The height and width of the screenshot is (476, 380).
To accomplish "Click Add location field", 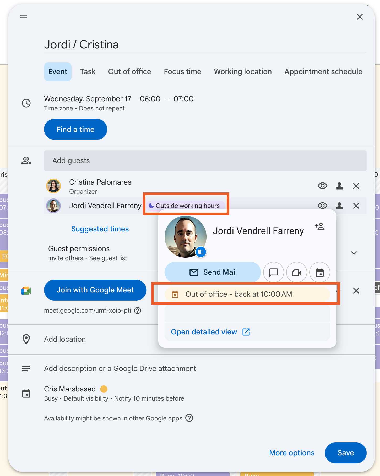I will point(65,339).
